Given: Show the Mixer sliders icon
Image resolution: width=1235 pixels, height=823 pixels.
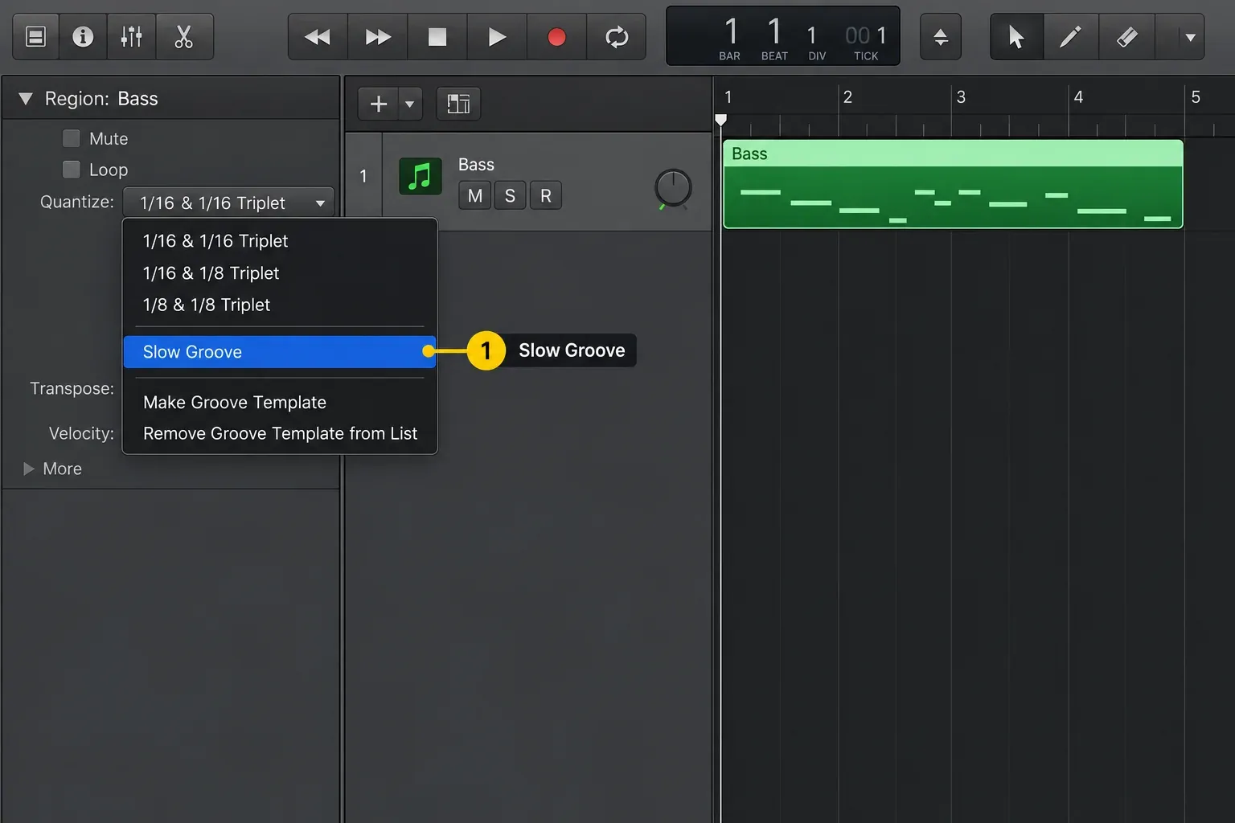Looking at the screenshot, I should tap(131, 37).
